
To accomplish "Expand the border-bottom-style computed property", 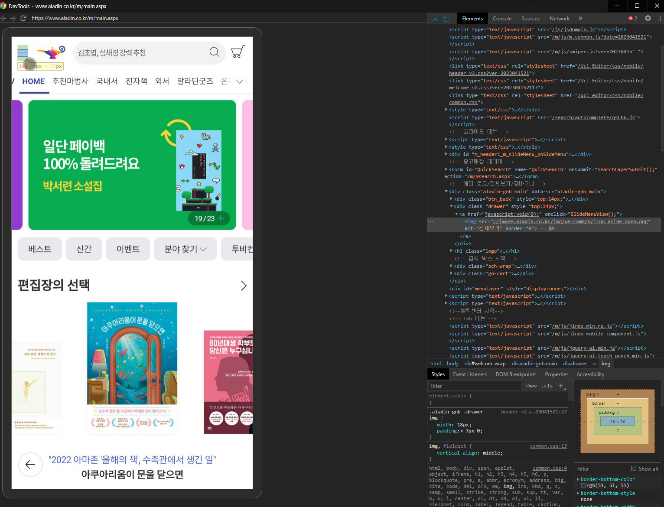I will coord(578,493).
